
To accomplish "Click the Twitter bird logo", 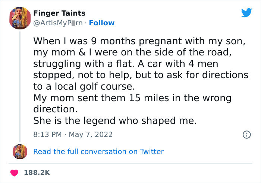I will tap(246, 13).
